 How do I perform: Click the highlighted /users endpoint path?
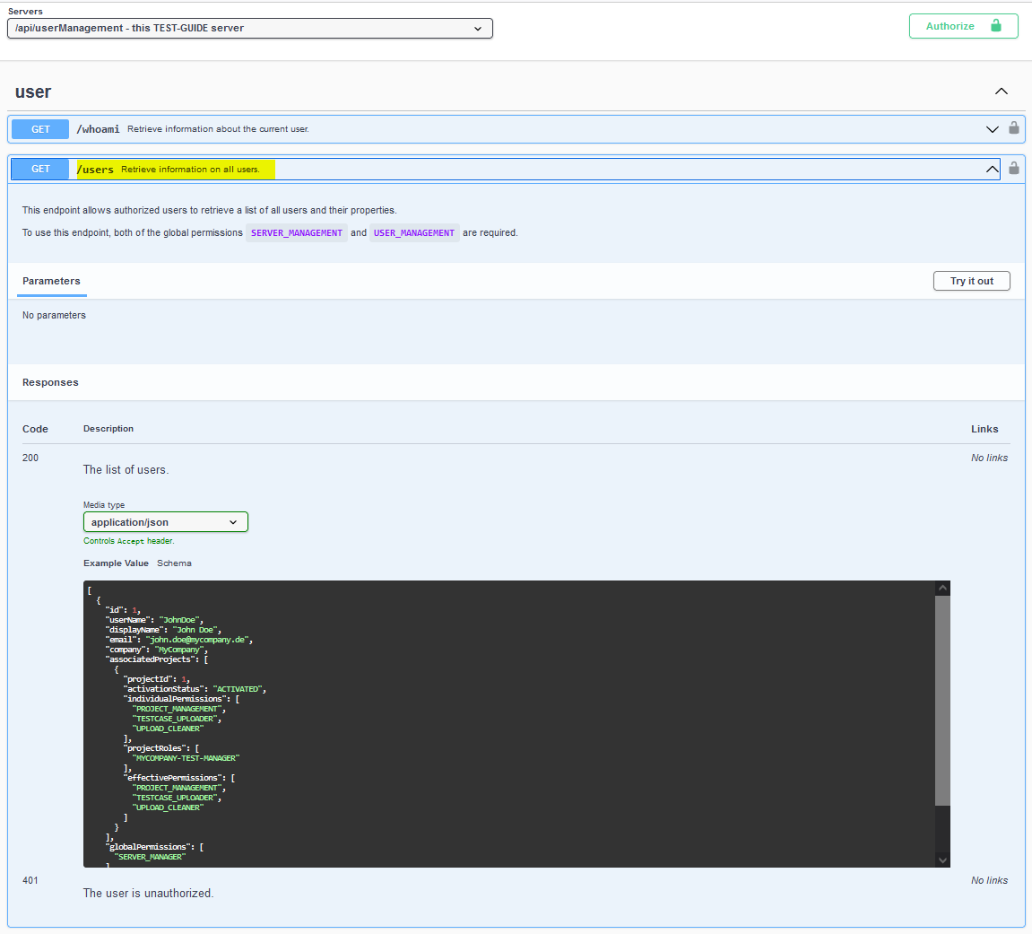(95, 170)
